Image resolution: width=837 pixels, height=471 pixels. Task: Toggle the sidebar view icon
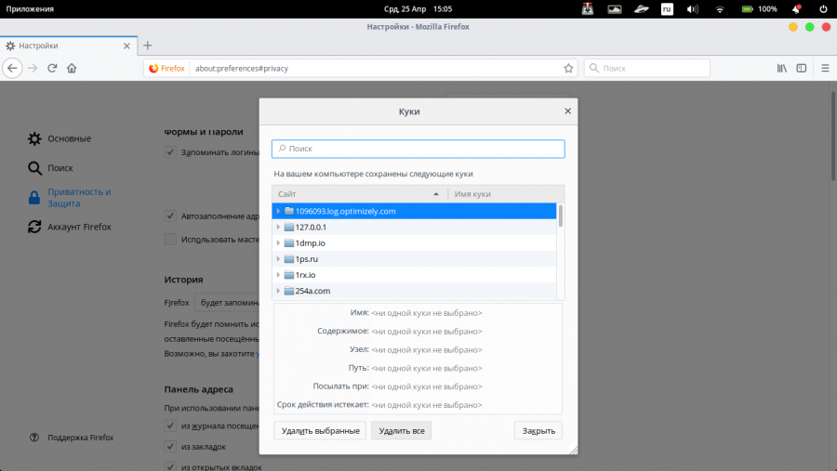tap(802, 68)
